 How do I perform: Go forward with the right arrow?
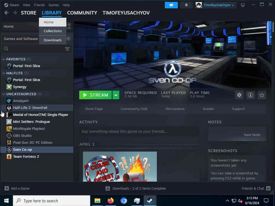pyautogui.click(x=15, y=13)
